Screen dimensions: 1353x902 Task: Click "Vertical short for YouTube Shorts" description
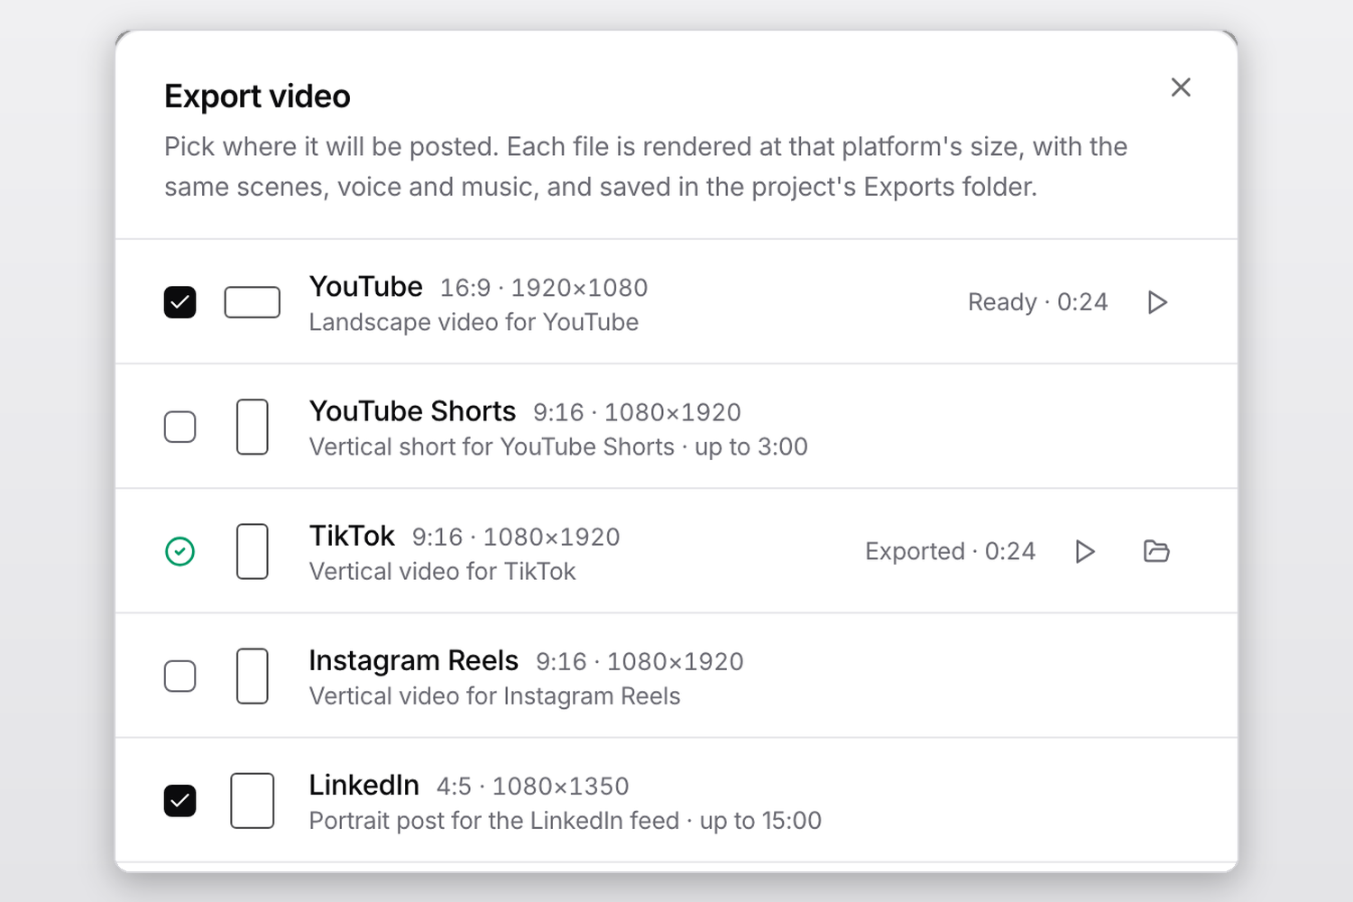[x=492, y=446]
